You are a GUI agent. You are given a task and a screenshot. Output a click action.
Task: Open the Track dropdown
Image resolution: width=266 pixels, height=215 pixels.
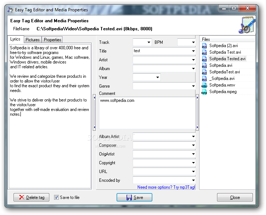pyautogui.click(x=149, y=42)
